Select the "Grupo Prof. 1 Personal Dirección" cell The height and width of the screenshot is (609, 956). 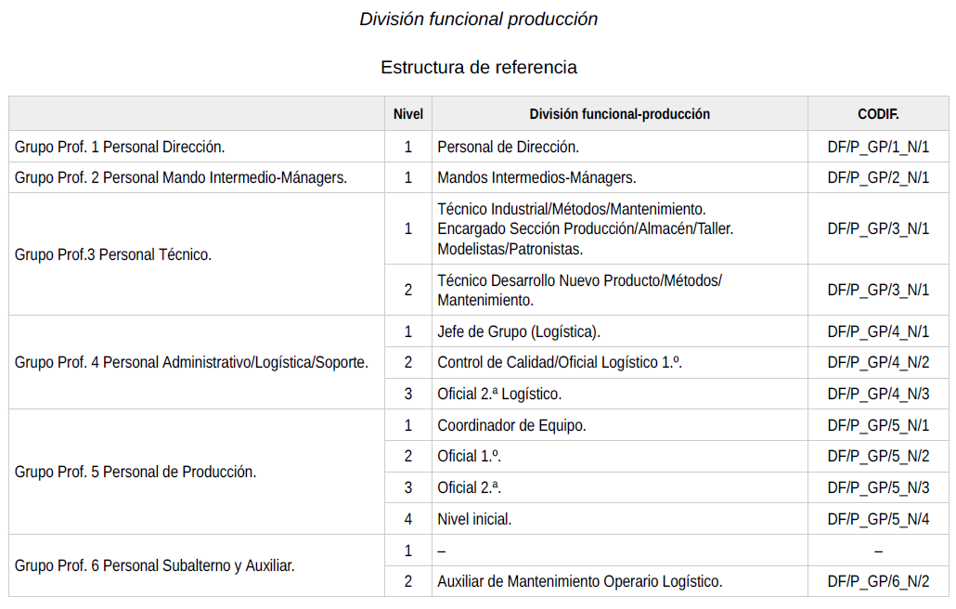120,147
